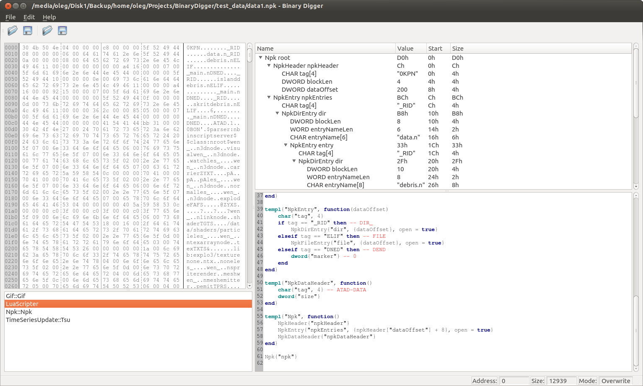This screenshot has height=386, width=643.
Task: Click the "0KPN" value cell
Action: pyautogui.click(x=407, y=74)
